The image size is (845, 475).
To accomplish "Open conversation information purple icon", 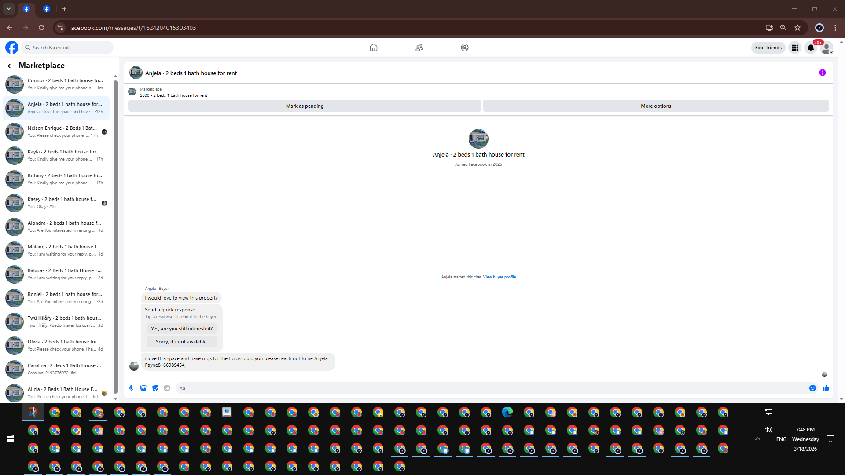I will pyautogui.click(x=822, y=73).
